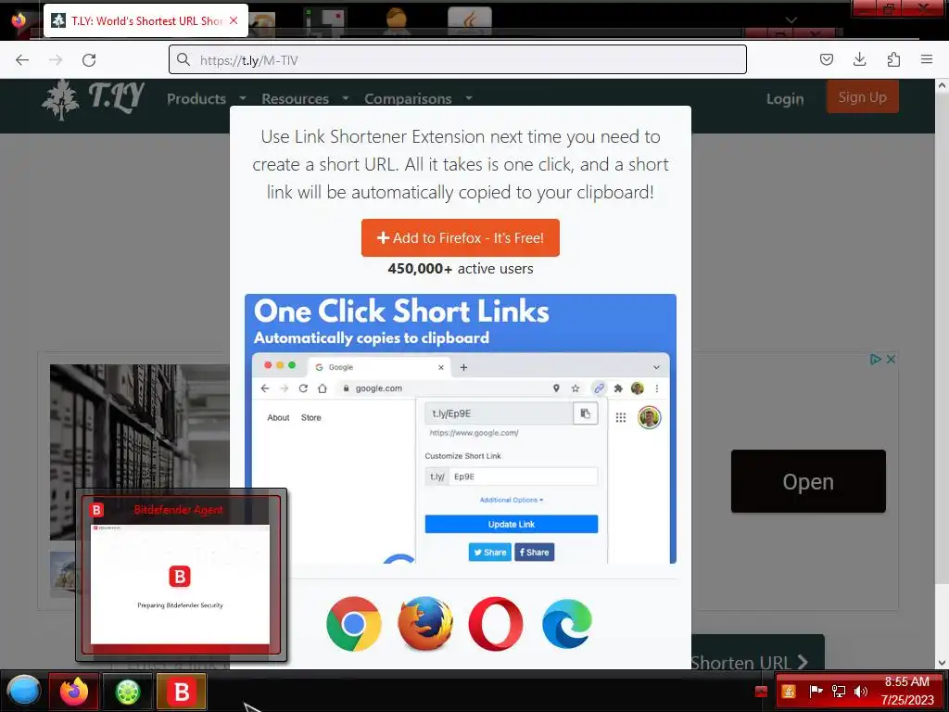Image resolution: width=949 pixels, height=712 pixels.
Task: Click the Opera browser logo
Action: point(496,624)
